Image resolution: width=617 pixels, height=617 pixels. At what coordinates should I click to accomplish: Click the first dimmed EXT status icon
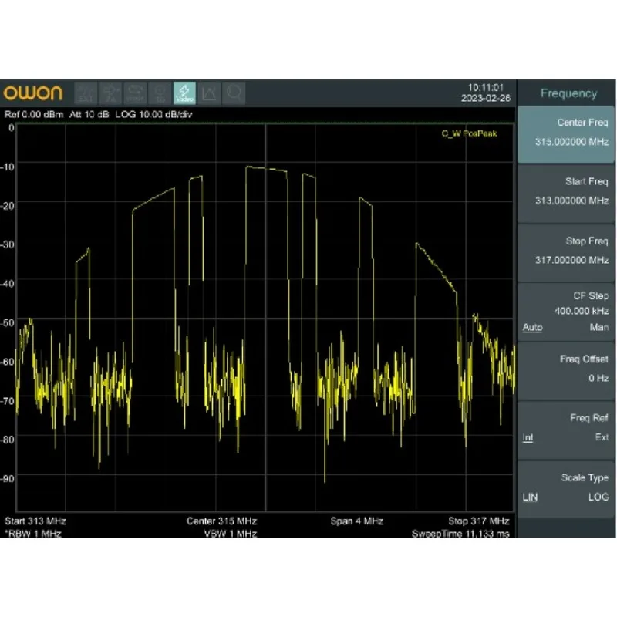tap(86, 93)
